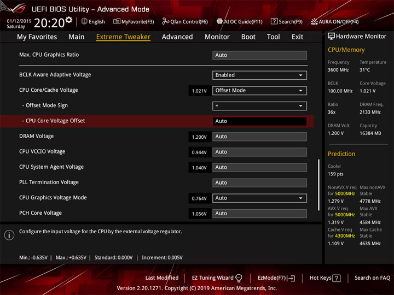Click 4300MHz under Cache V req

[345, 236]
